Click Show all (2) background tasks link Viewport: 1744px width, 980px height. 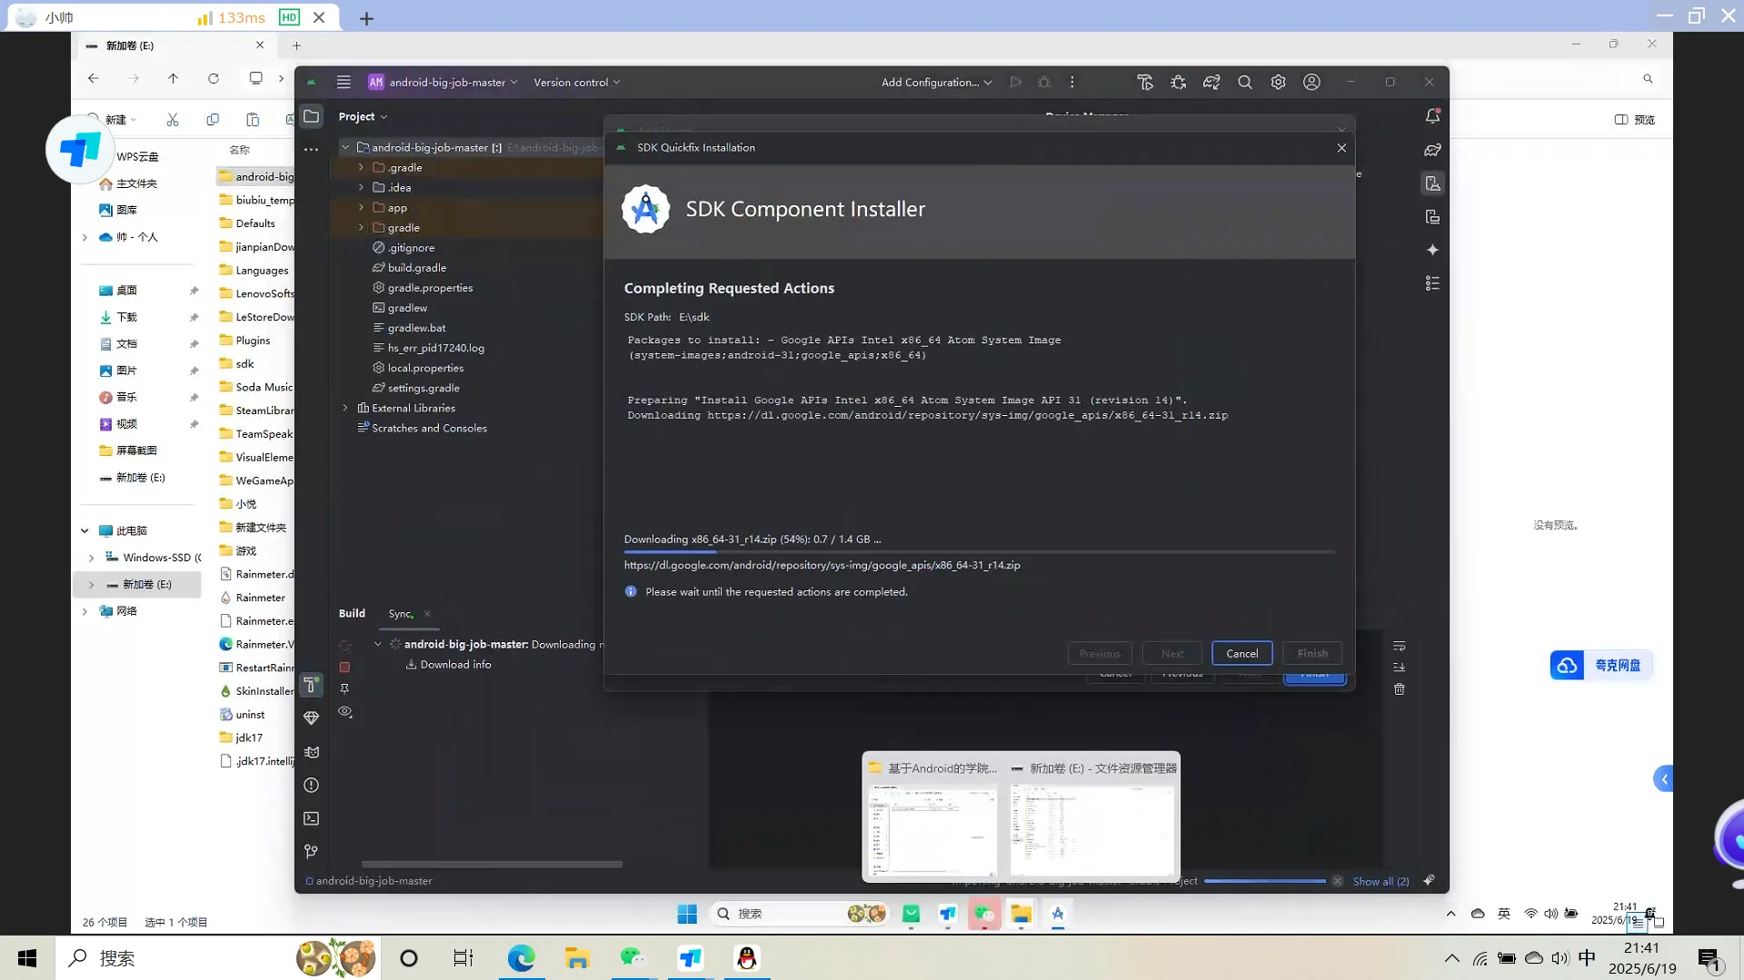pos(1380,881)
